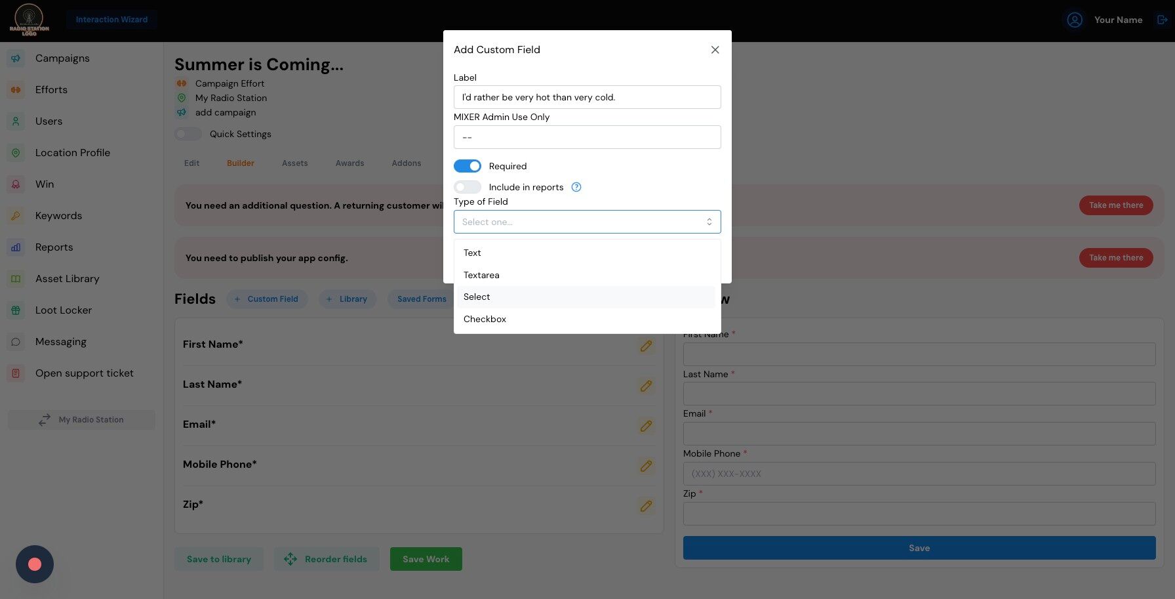This screenshot has height=599, width=1175.
Task: Click the Asset Library book icon
Action: (16, 279)
